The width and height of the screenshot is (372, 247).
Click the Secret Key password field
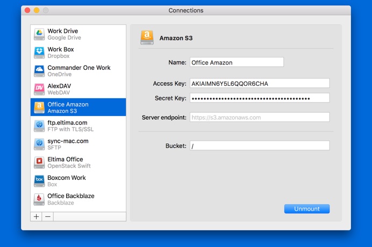tap(260, 98)
